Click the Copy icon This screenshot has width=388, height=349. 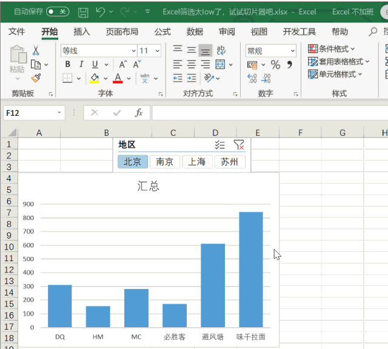coord(36,65)
